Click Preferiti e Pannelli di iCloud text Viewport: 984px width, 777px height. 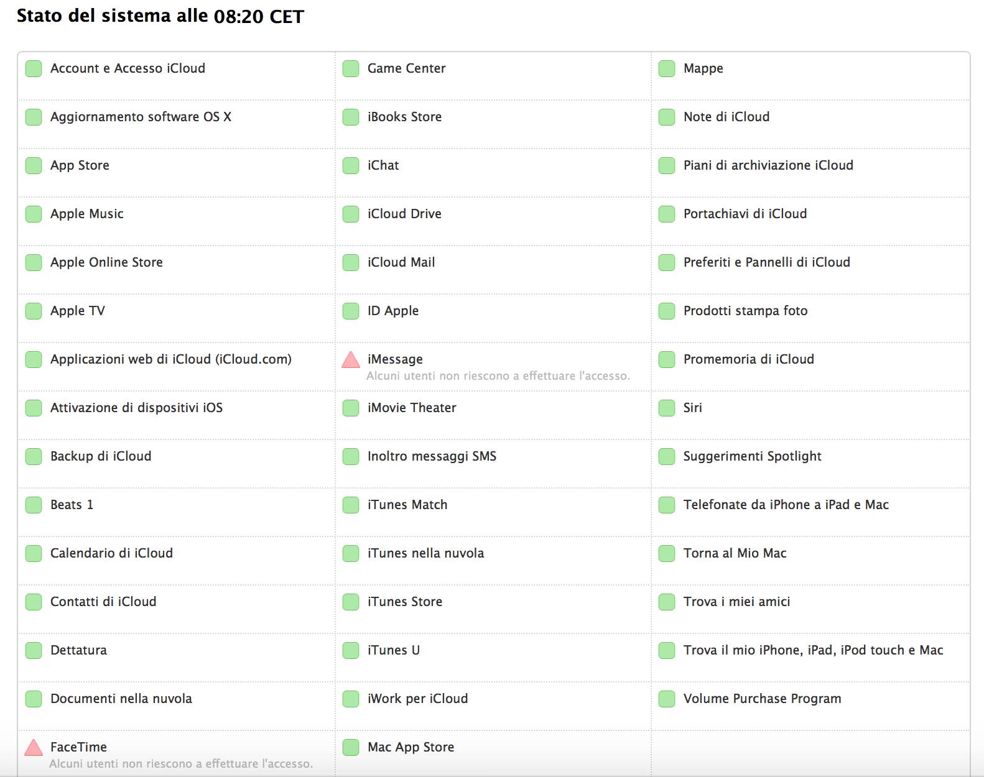click(767, 262)
